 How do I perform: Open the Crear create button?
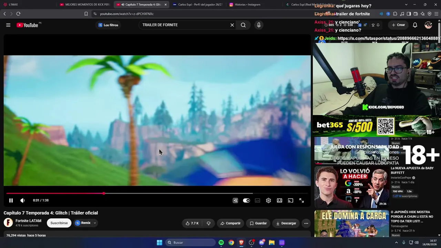(398, 25)
